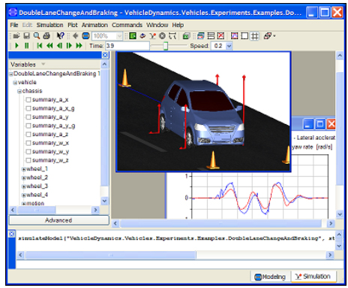Open the Speed dropdown list
The width and height of the screenshot is (348, 288).
229,46
